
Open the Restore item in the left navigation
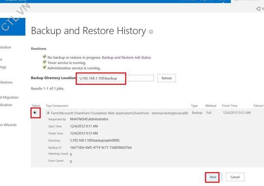coord(6,82)
